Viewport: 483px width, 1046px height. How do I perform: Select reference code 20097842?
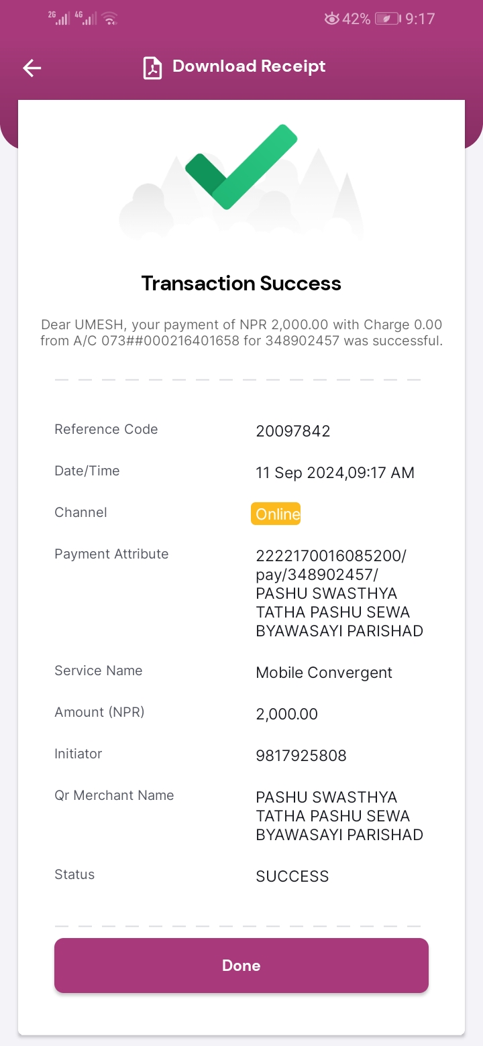click(x=293, y=431)
